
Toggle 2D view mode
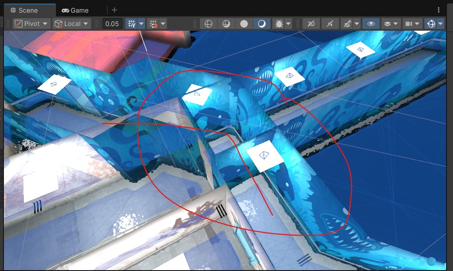point(311,24)
